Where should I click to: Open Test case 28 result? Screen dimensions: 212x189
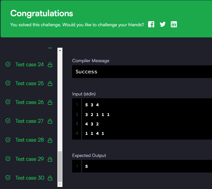click(x=29, y=140)
